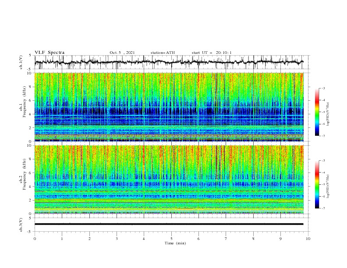
Task: Click inside the ch.2 spectrogram panel
Action: click(x=169, y=180)
